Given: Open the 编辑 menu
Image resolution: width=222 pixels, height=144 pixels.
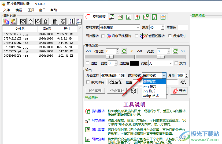Looking at the screenshot, I should point(19,10).
